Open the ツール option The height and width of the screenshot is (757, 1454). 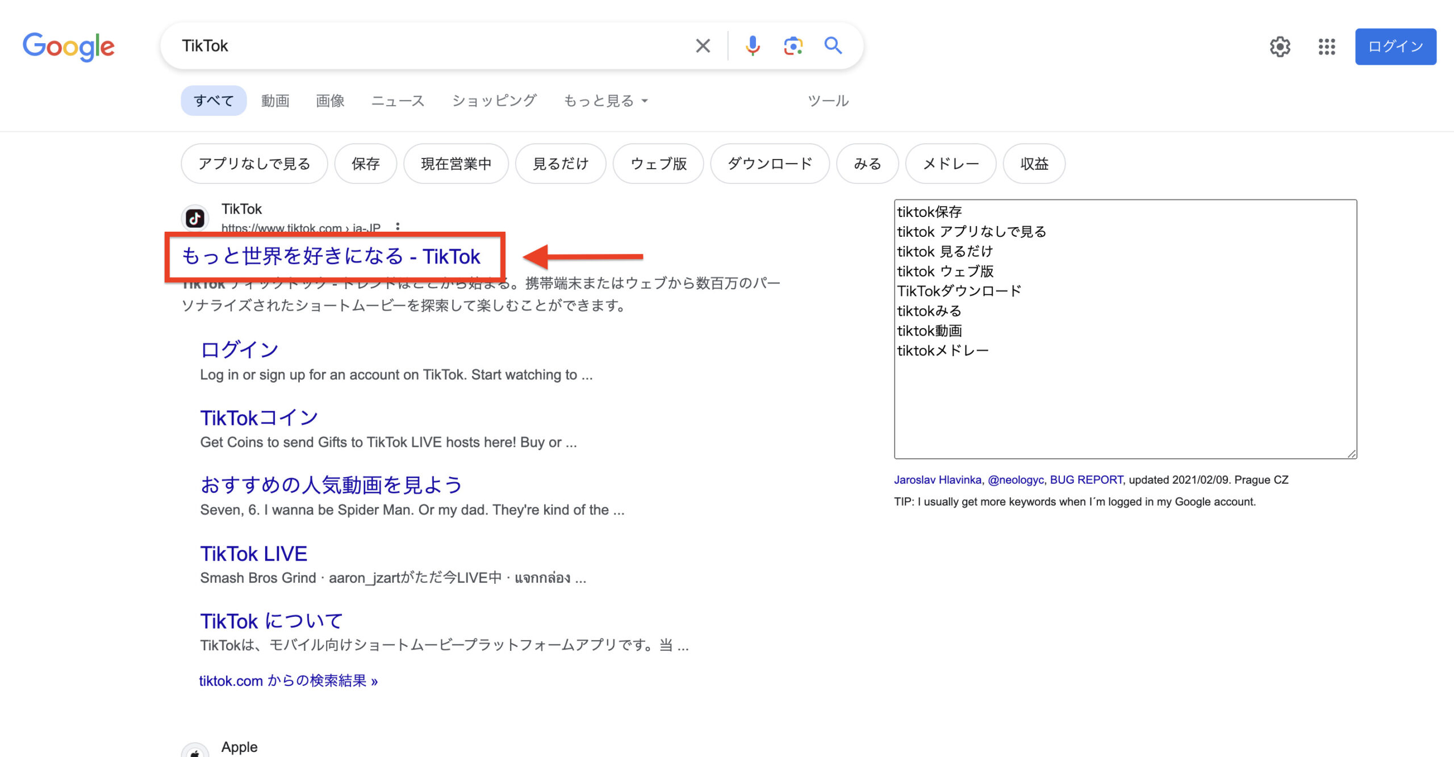click(828, 101)
